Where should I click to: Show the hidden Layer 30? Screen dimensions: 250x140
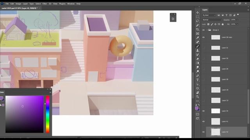[204, 58]
